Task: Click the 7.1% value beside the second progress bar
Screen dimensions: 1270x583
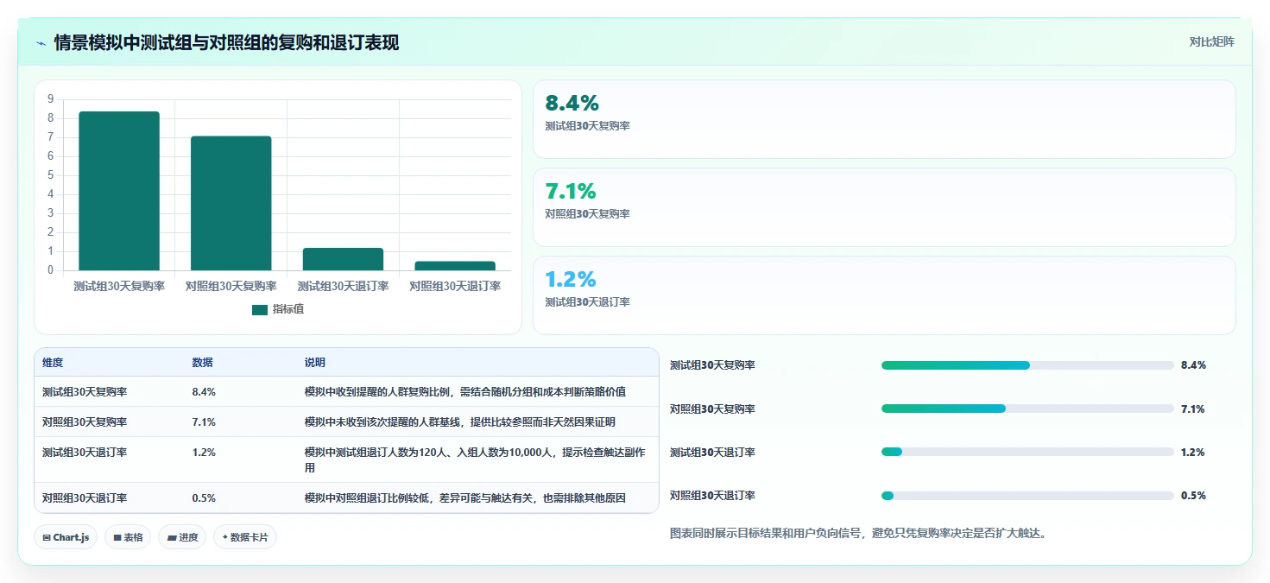Action: click(1193, 409)
